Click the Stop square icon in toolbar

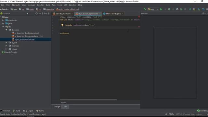click(185, 9)
